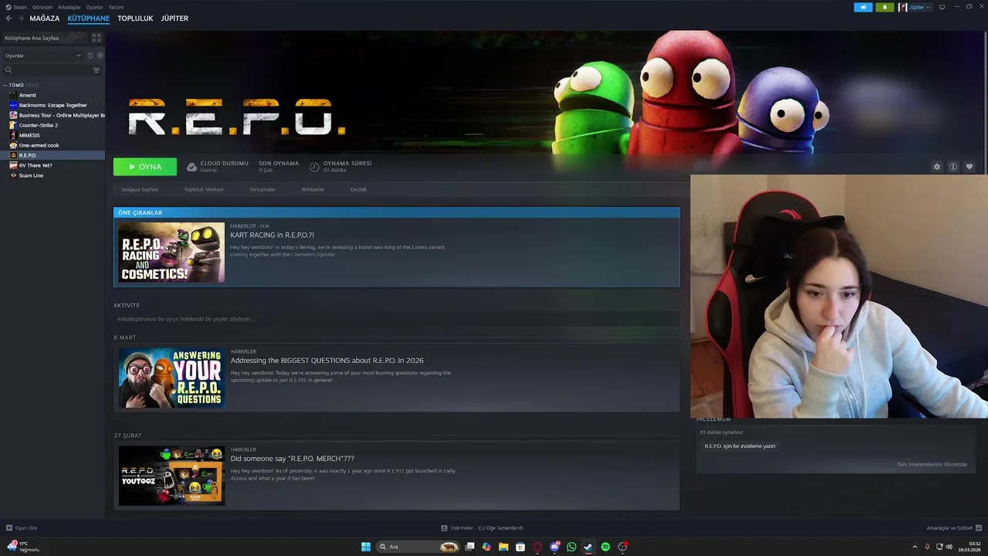This screenshot has height=556, width=988.
Task: Open the Arkadaşlar menu
Action: pos(69,7)
